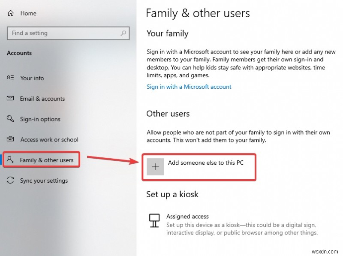Open Access work or school settings
Viewport: 343px width, 256px height.
[x=50, y=140]
